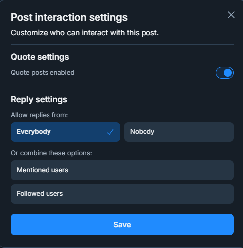Click the Post interaction settings title
Image resolution: width=243 pixels, height=248 pixels.
pos(69,17)
